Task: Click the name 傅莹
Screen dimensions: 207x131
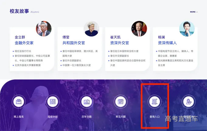Action: pyautogui.click(x=66, y=37)
